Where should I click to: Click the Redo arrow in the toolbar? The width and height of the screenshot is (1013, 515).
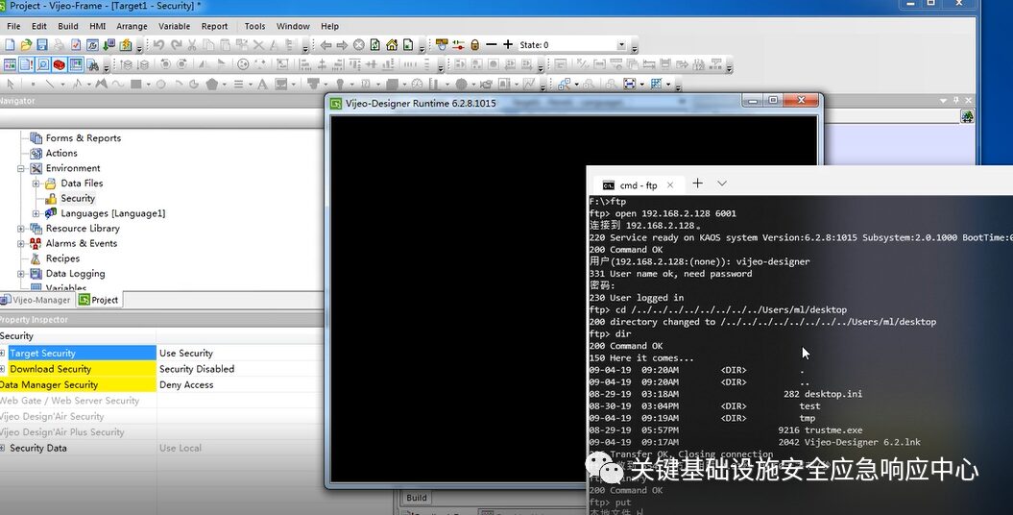(x=177, y=44)
